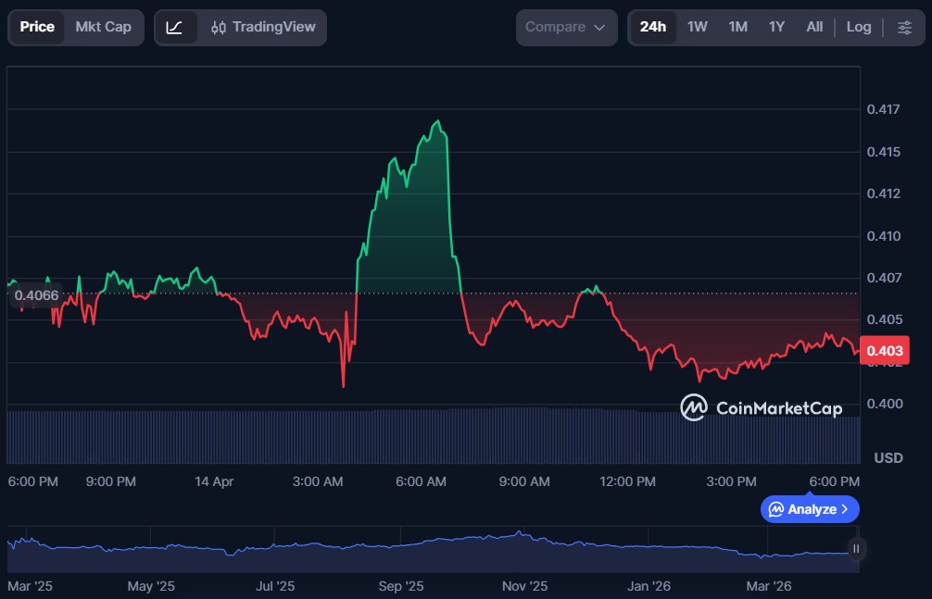The width and height of the screenshot is (932, 599).
Task: Click the range slider pause handle
Action: pos(856,548)
